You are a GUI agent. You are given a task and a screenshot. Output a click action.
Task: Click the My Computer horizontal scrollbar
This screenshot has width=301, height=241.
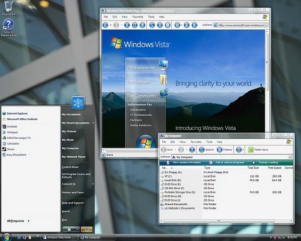(x=219, y=221)
